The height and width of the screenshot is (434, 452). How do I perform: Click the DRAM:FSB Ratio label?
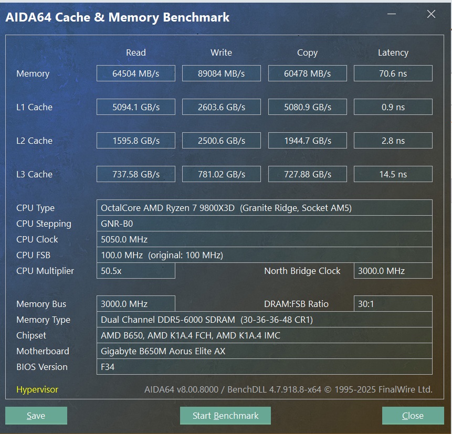click(296, 304)
